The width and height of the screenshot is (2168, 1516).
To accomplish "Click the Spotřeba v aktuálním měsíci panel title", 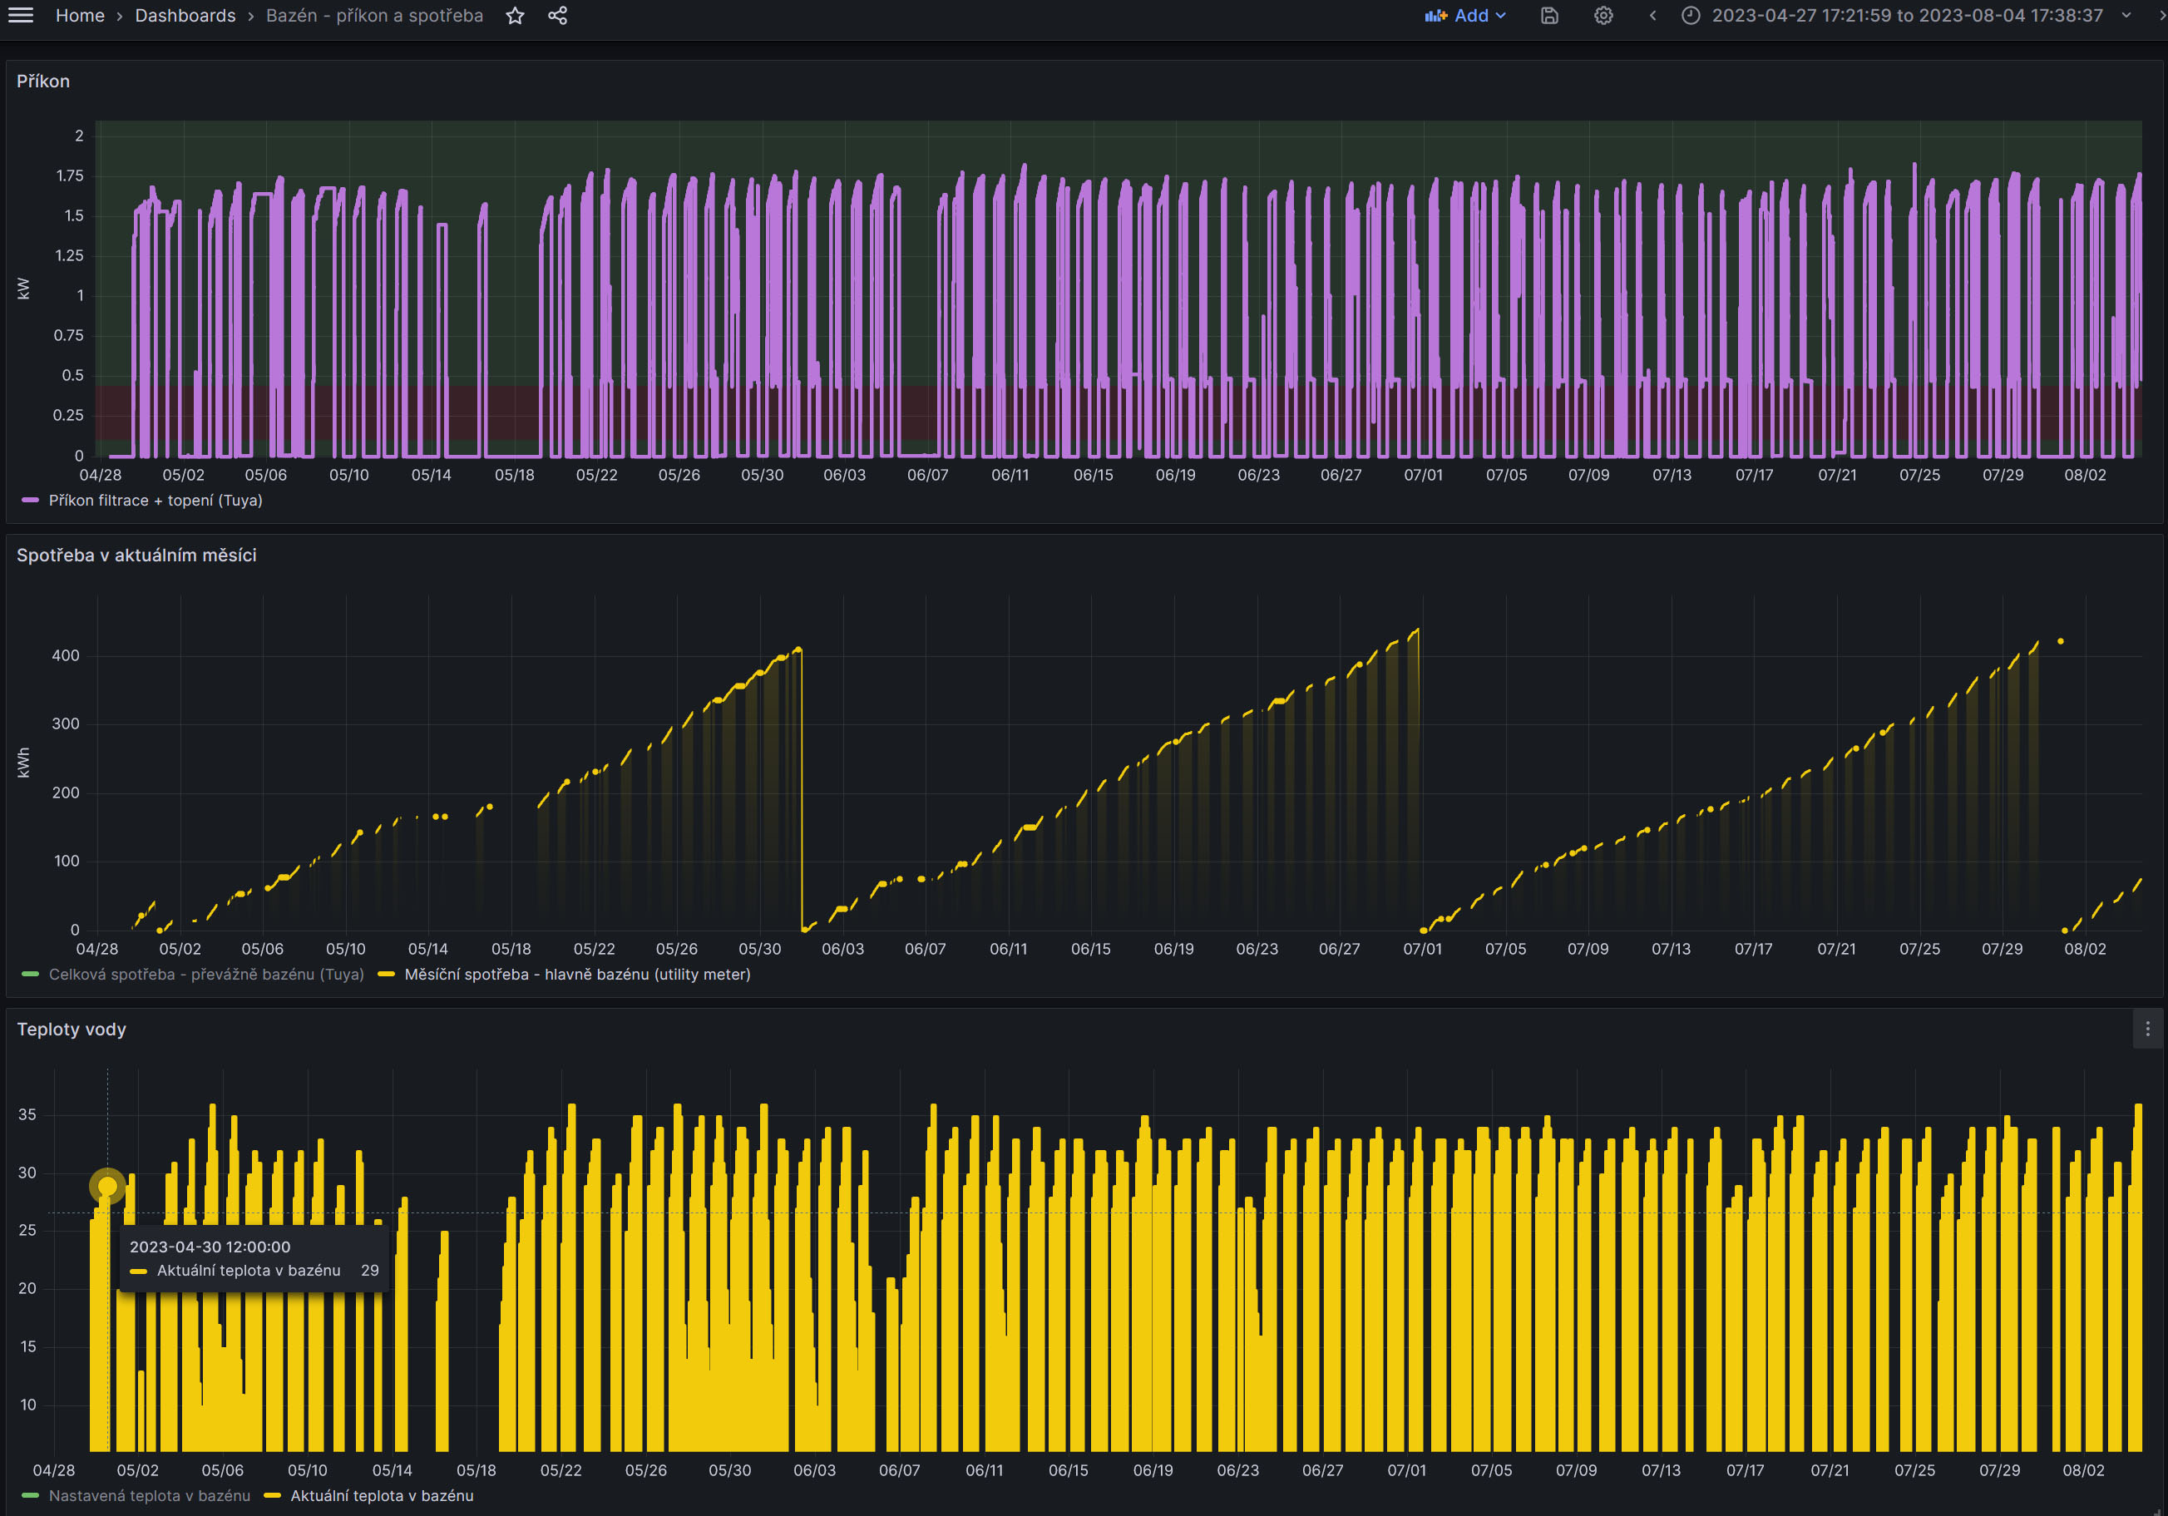I will coord(136,555).
